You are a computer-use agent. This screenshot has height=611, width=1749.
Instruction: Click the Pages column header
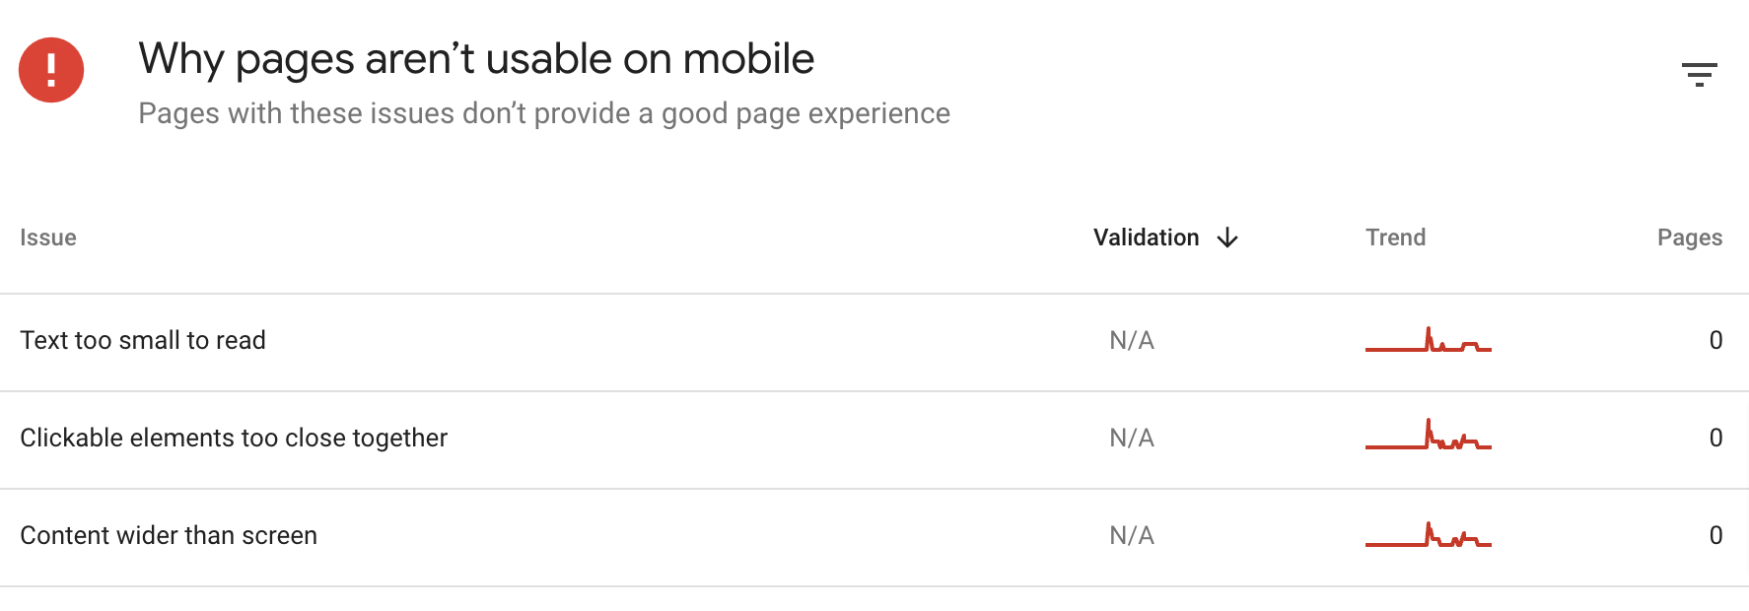click(1689, 238)
